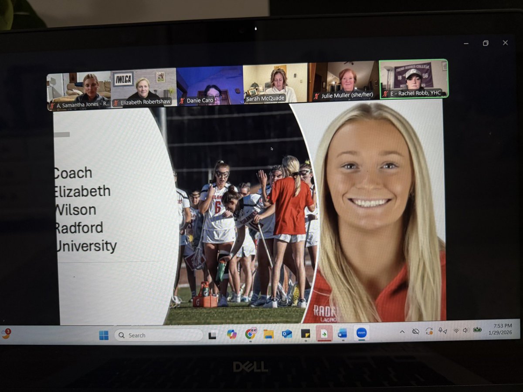Click the Wi-Fi icon in the system tray

pos(456,331)
